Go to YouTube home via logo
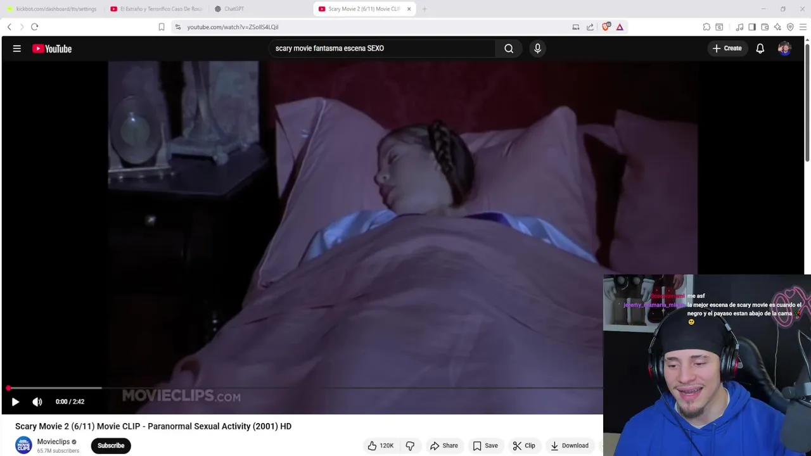This screenshot has width=811, height=456. [52, 49]
